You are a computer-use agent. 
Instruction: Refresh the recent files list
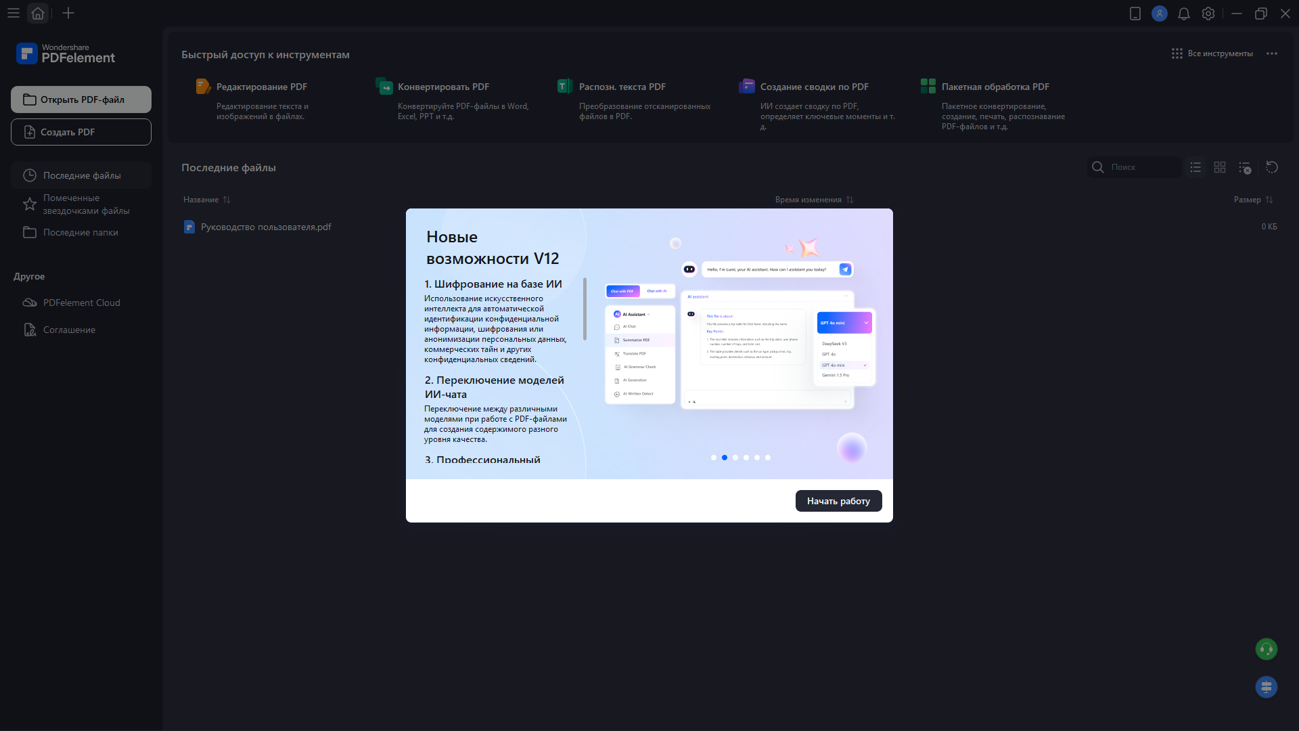point(1272,167)
